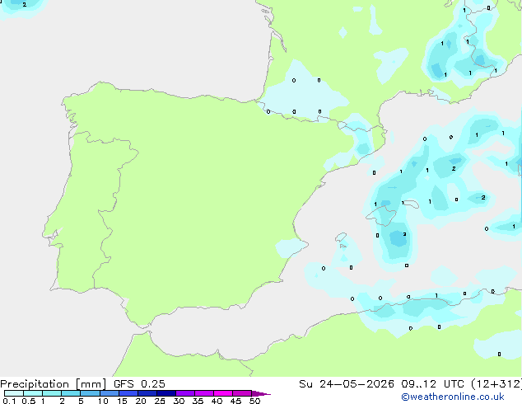Pick the 10–15 mm legend color box
This screenshot has width=522, height=404.
(x=110, y=393)
